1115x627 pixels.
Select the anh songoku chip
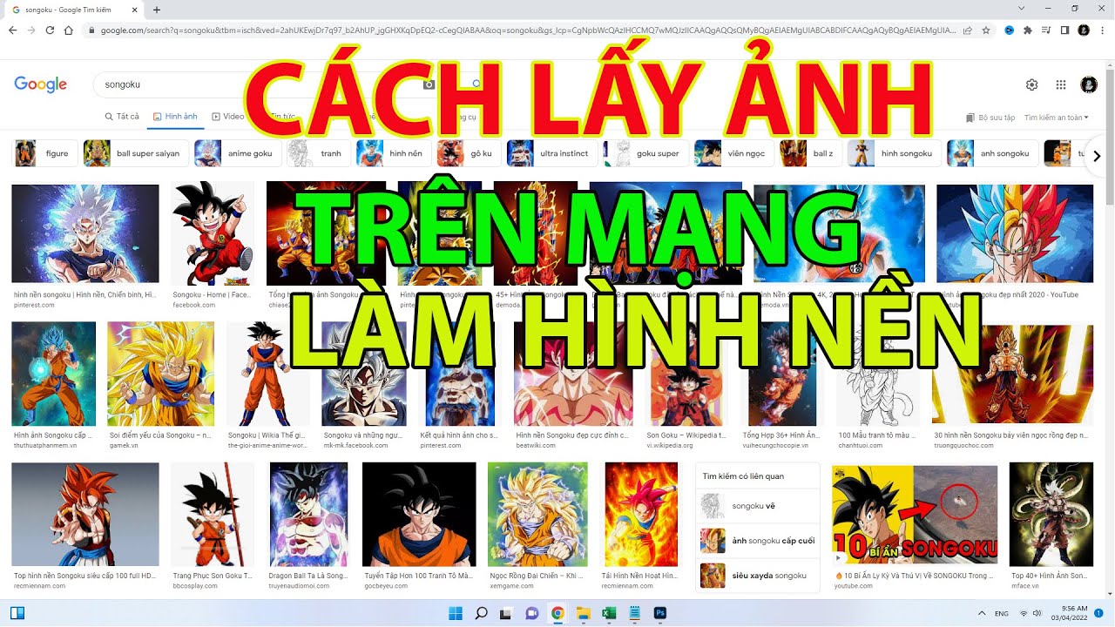click(992, 153)
